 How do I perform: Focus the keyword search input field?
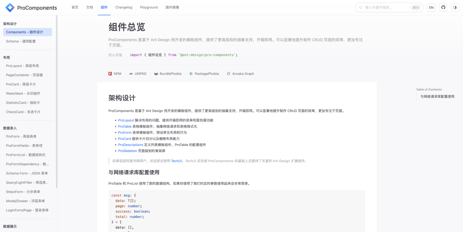[389, 7]
